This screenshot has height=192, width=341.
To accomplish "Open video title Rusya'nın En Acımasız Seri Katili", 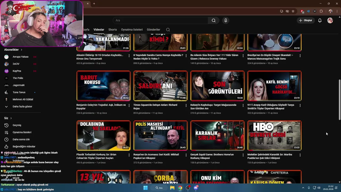I will click(156, 156).
